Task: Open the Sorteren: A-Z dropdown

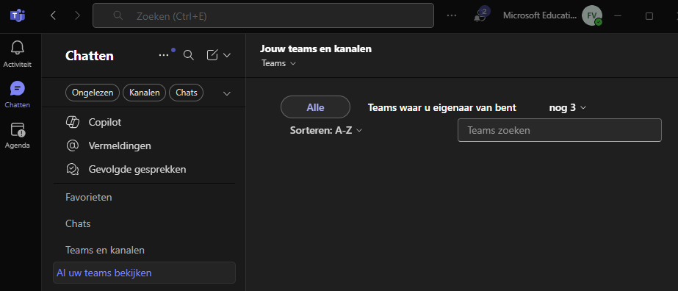Action: (325, 130)
